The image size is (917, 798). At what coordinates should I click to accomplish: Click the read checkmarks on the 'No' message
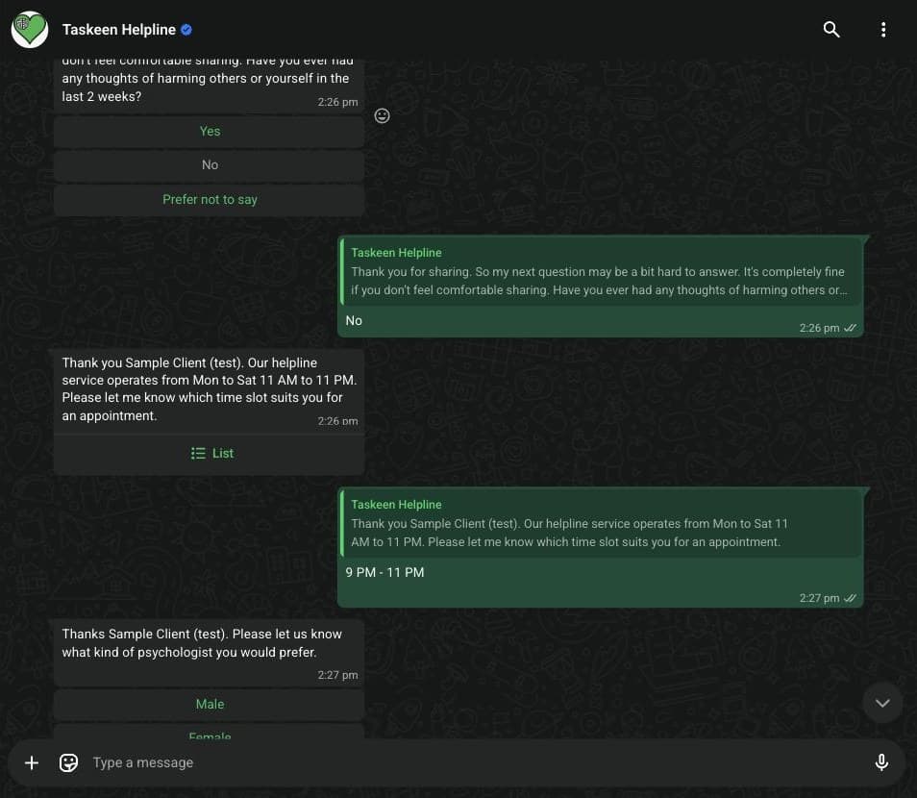coord(851,328)
